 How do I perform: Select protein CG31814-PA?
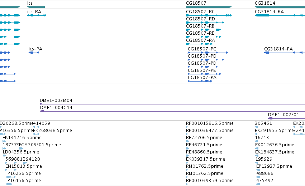(x=278, y=49)
